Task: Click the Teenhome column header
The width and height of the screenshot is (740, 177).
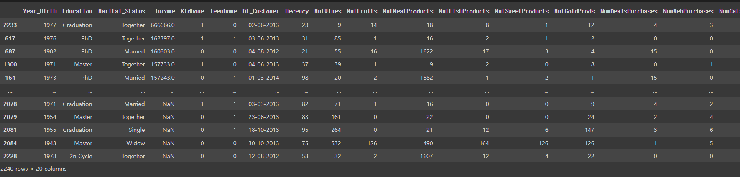Action: (x=223, y=11)
